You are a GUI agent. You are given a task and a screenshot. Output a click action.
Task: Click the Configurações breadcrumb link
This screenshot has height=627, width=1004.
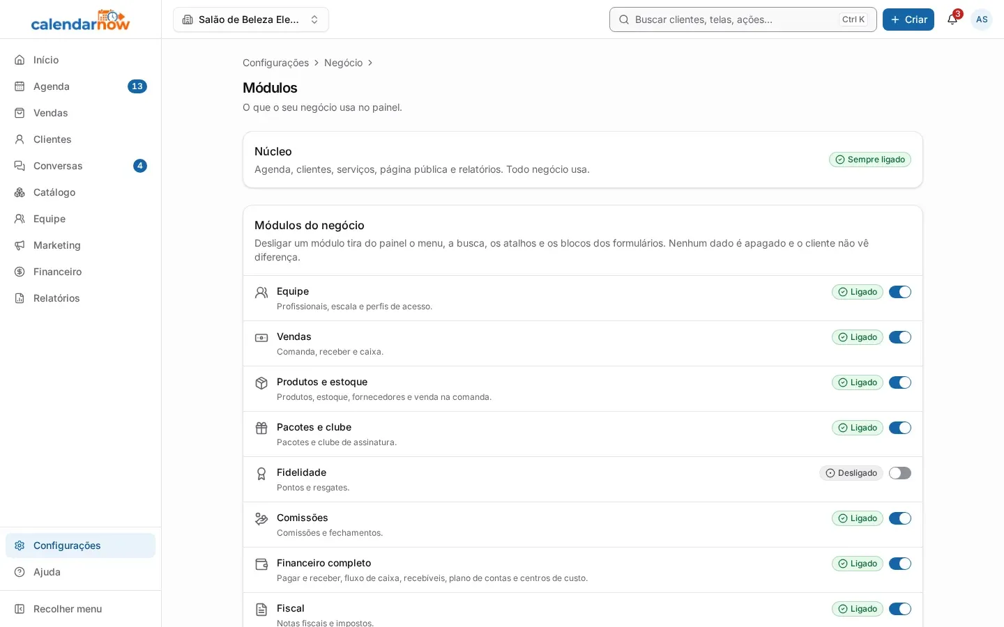tap(275, 63)
